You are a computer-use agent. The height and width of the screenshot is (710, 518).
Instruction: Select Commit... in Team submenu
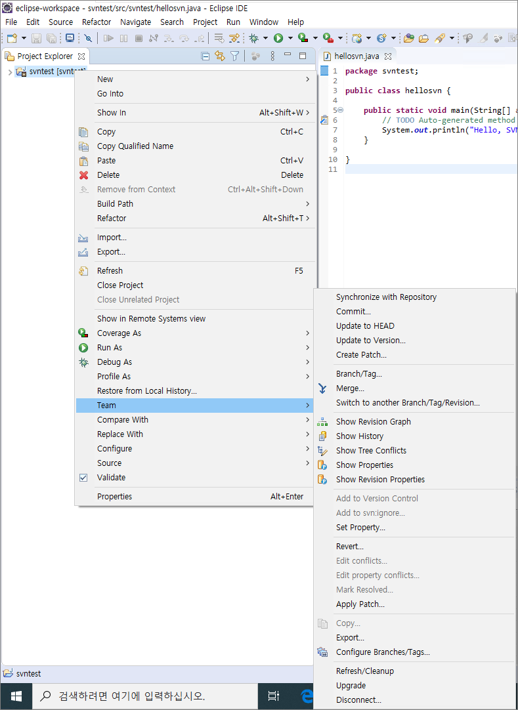click(x=415, y=312)
